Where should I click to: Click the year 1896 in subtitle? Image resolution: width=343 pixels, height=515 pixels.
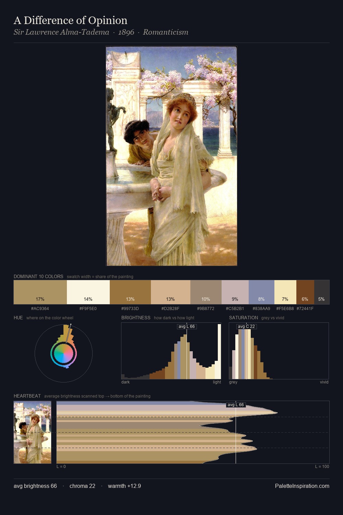coord(126,32)
